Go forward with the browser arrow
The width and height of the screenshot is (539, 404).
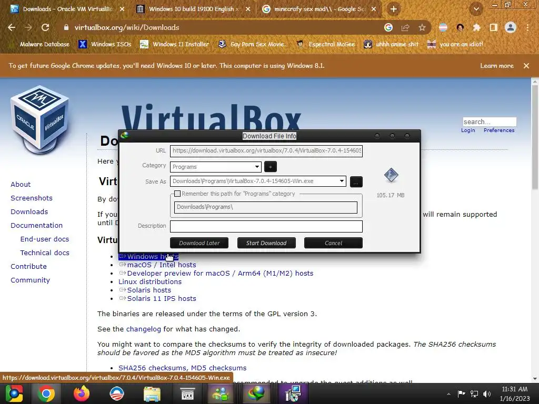(x=28, y=27)
